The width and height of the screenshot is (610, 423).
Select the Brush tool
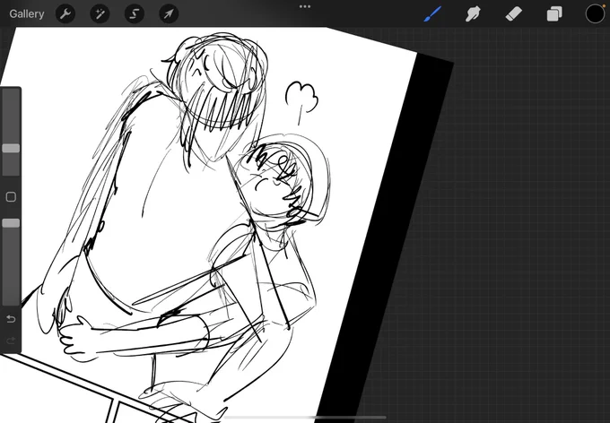pos(432,14)
